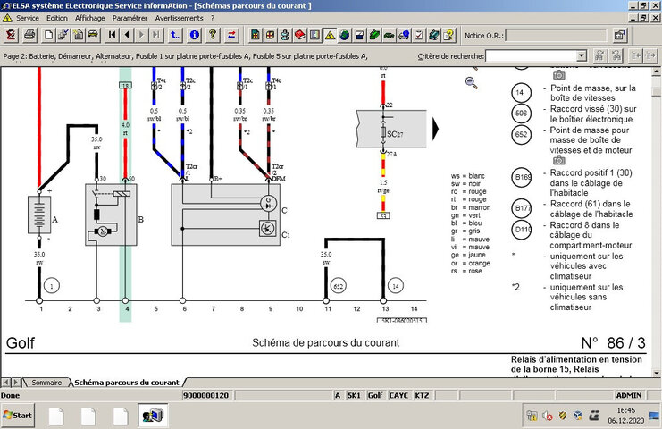Click the blue 't..' toolbar icon
The width and height of the screenshot is (662, 429).
coord(175,35)
